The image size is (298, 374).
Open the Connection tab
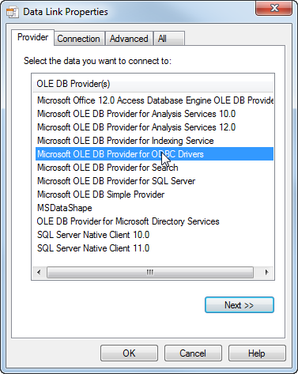click(78, 39)
